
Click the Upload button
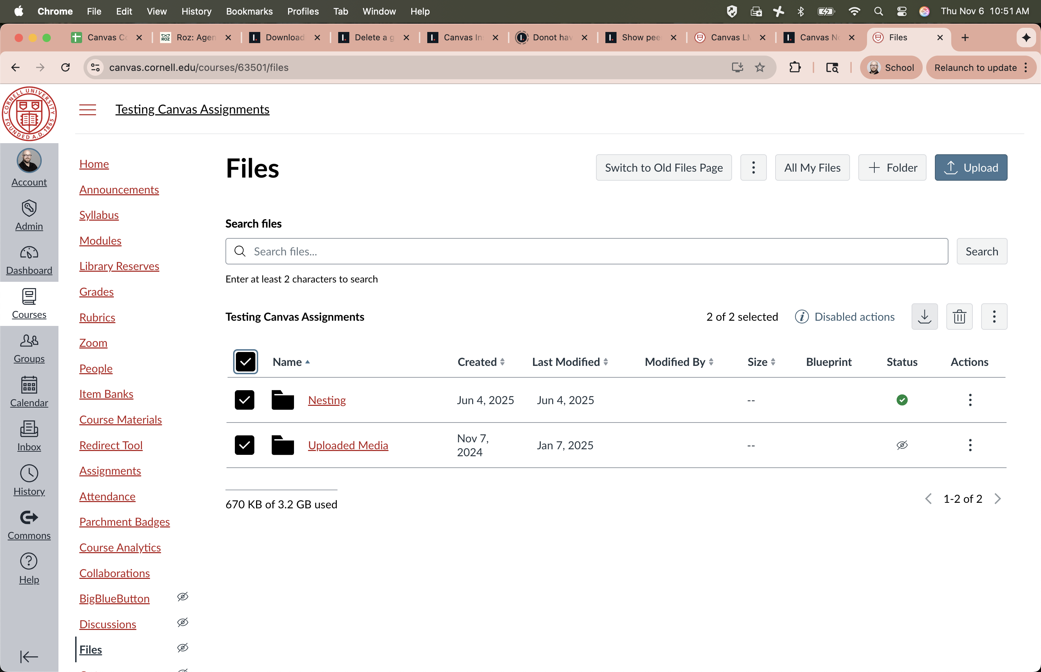[x=971, y=167]
